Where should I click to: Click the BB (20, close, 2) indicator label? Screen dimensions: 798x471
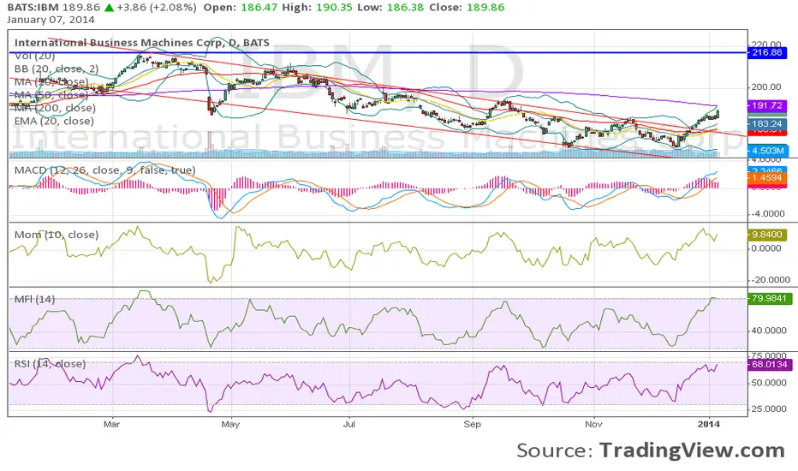pos(57,69)
